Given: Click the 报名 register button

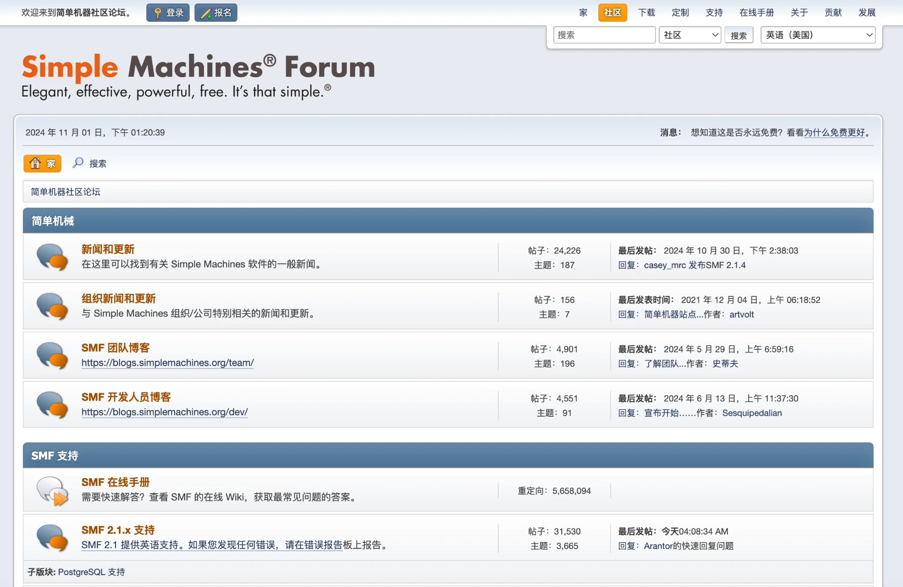Looking at the screenshot, I should 216,13.
